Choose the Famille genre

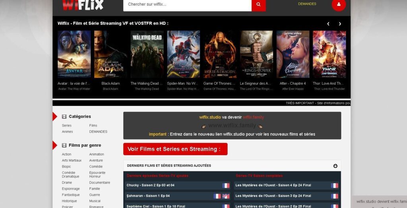tap(95, 189)
